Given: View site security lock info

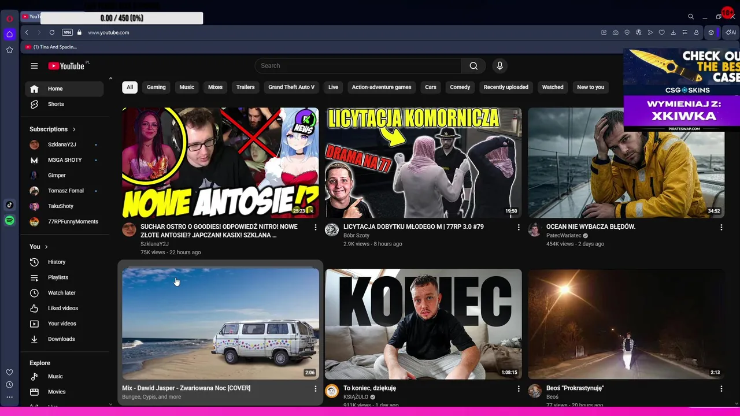Looking at the screenshot, I should tap(79, 32).
